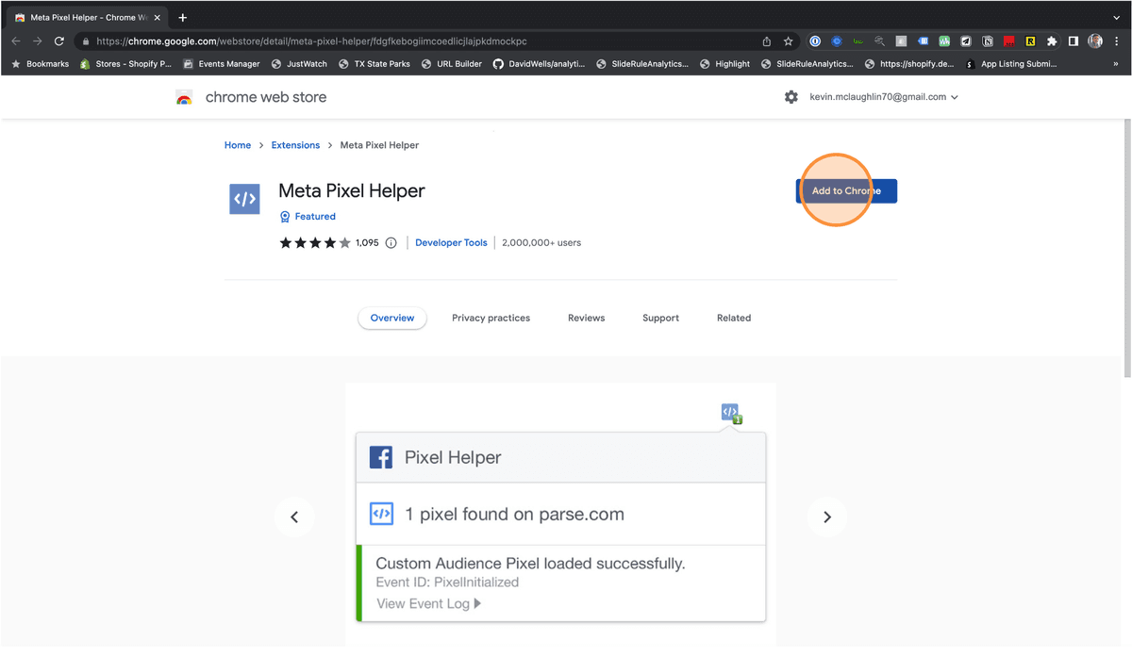Open a new tab with plus button
Screen dimensions: 1132x656
183,17
